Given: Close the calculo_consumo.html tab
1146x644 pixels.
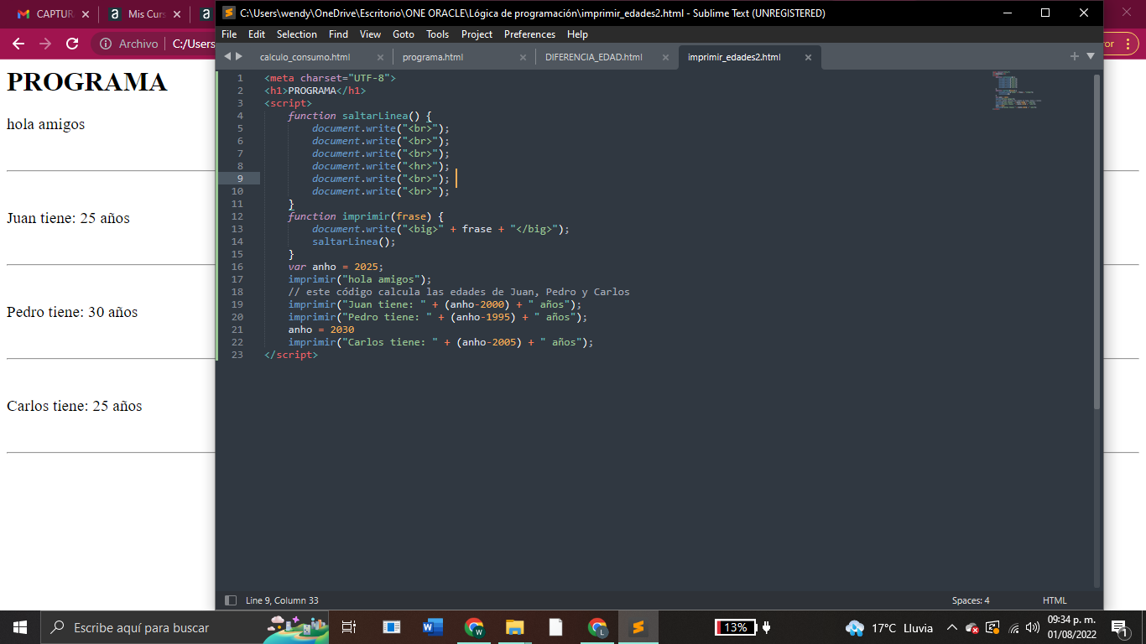Looking at the screenshot, I should click(x=380, y=58).
